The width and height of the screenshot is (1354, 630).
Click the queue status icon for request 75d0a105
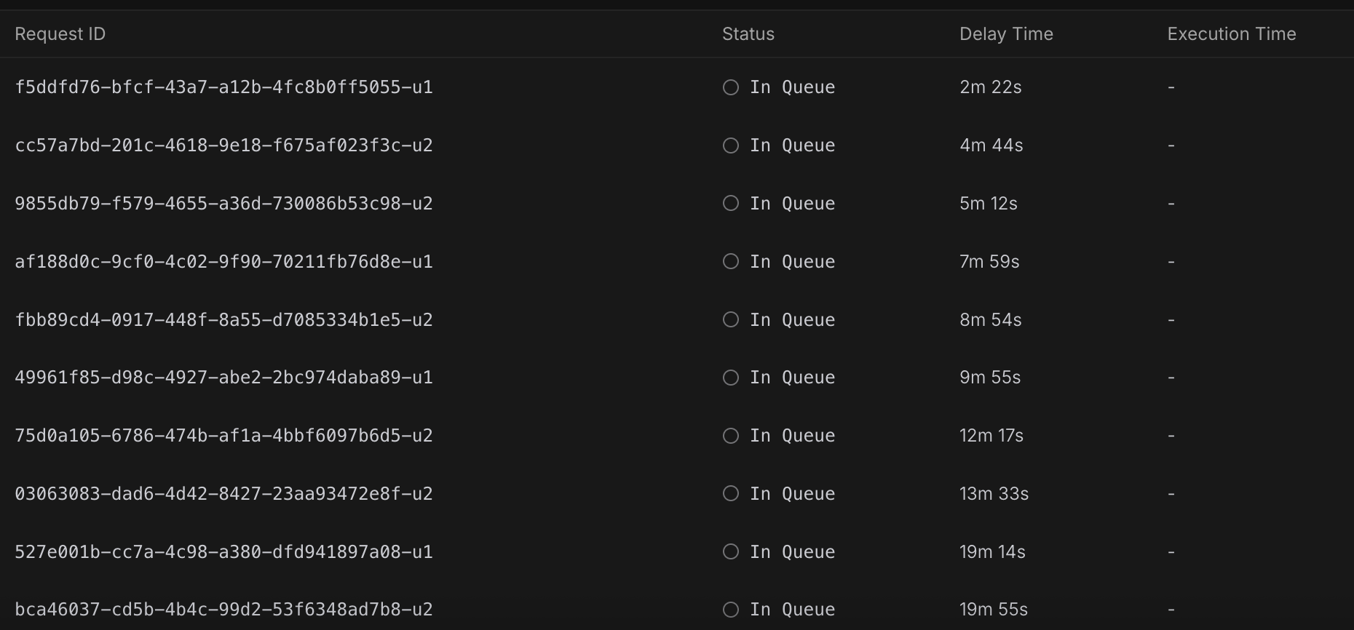731,436
